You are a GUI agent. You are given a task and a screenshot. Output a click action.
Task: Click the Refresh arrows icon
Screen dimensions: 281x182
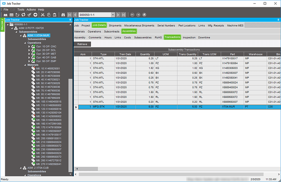[23, 15]
